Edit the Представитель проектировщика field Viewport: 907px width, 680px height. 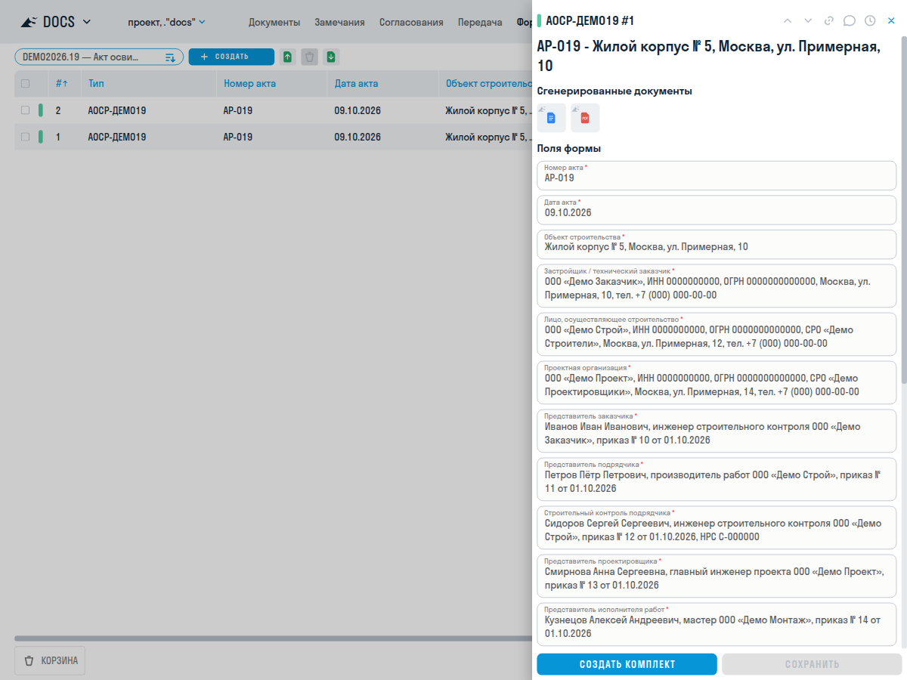[x=717, y=576]
